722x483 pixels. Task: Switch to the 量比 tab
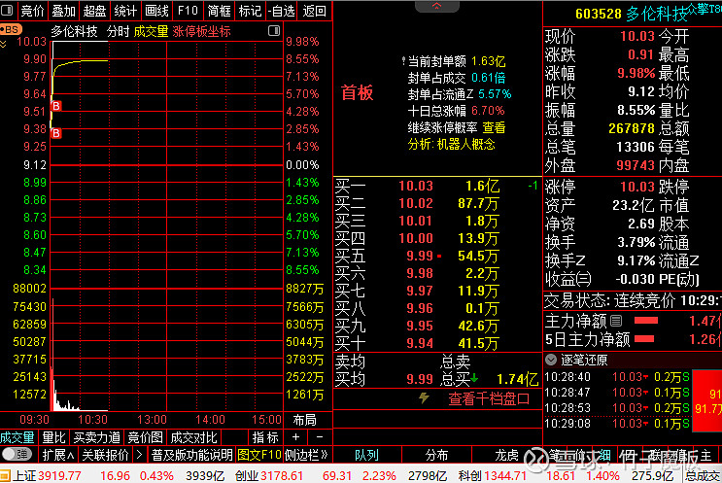53,437
